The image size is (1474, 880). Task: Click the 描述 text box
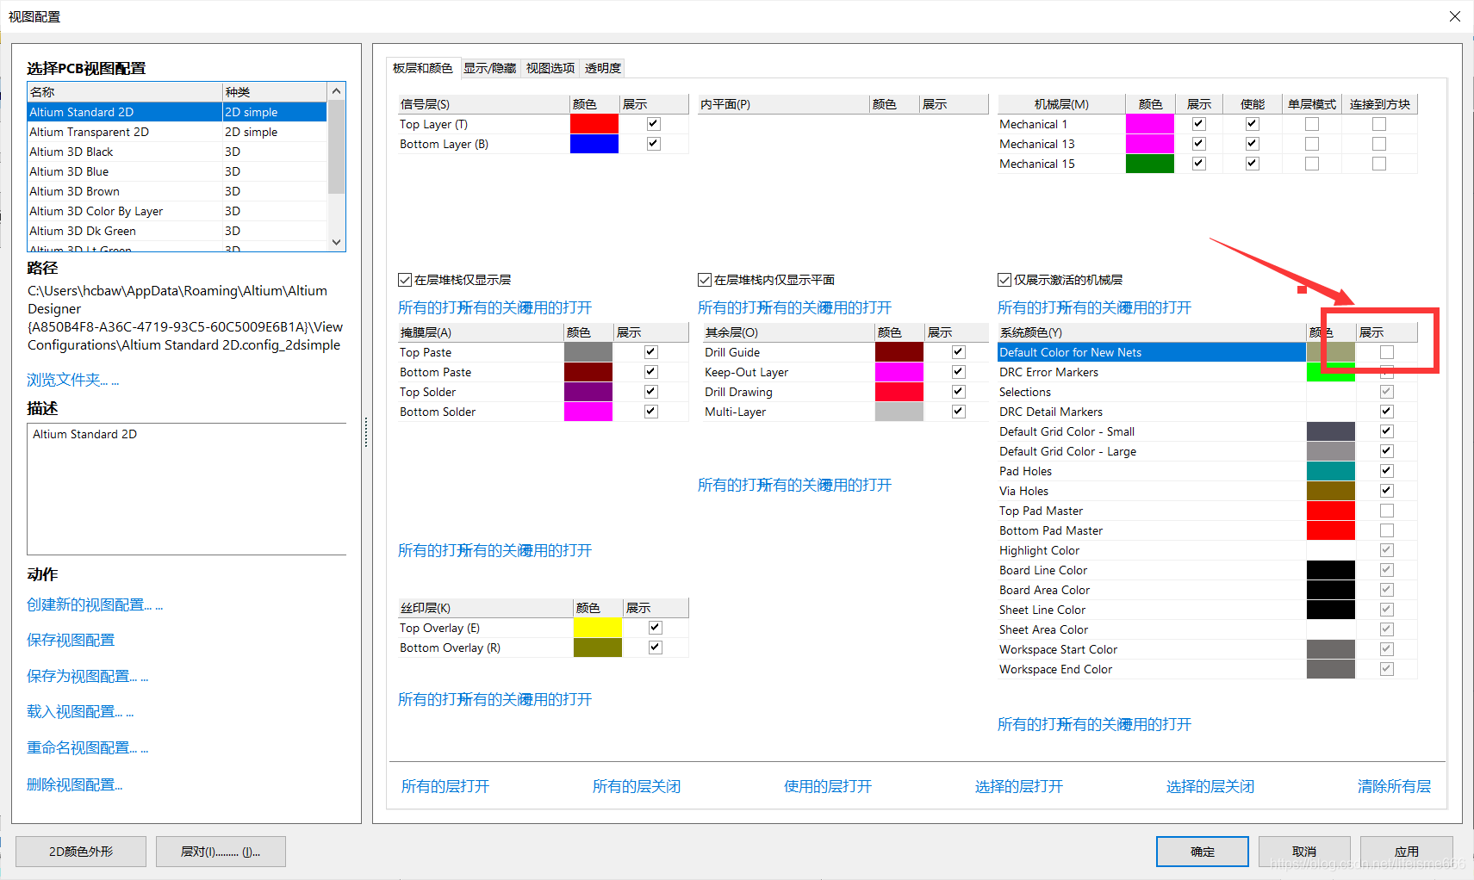point(187,488)
